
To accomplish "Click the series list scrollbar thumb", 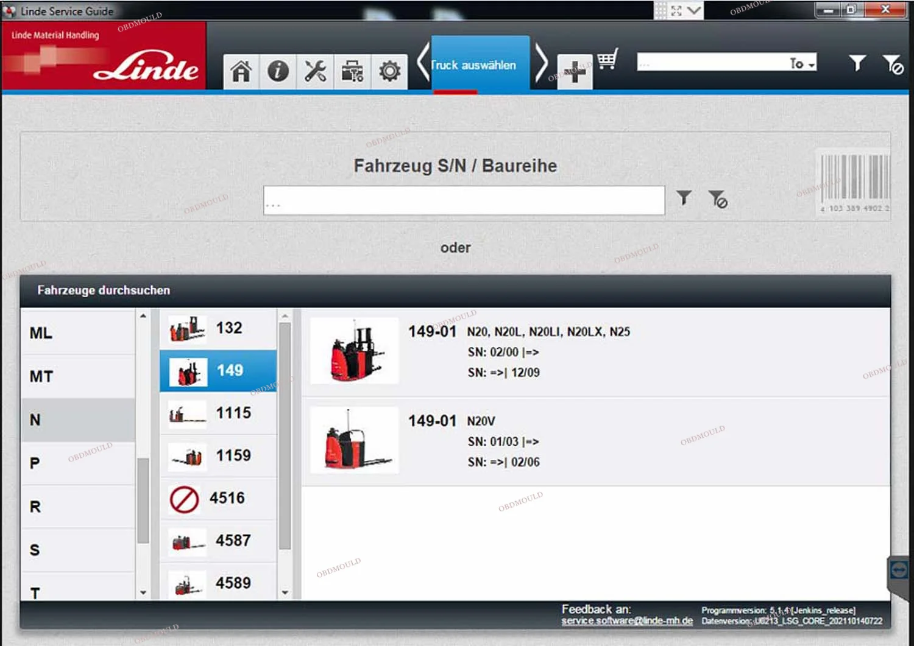I will click(285, 436).
